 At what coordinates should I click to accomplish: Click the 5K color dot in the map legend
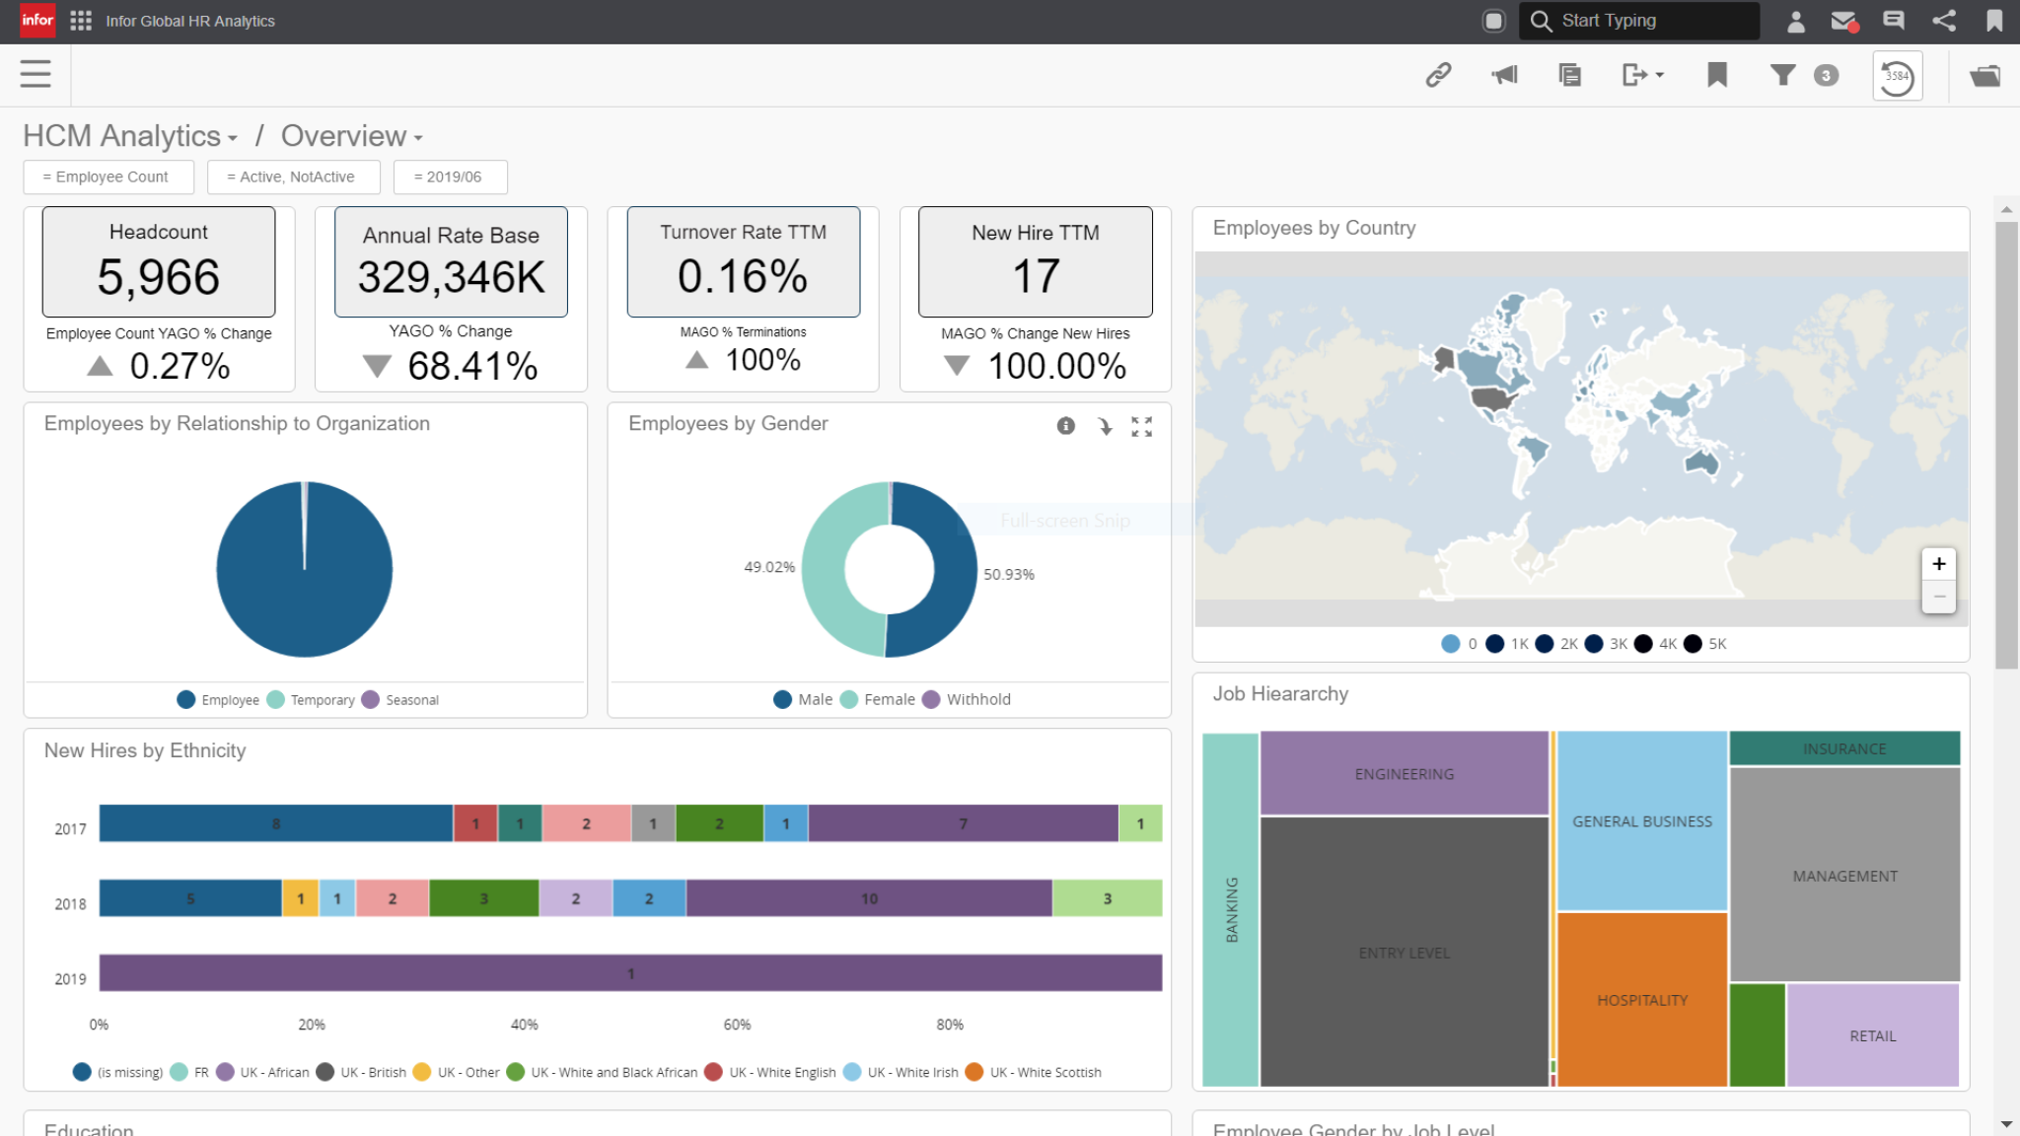point(1694,643)
